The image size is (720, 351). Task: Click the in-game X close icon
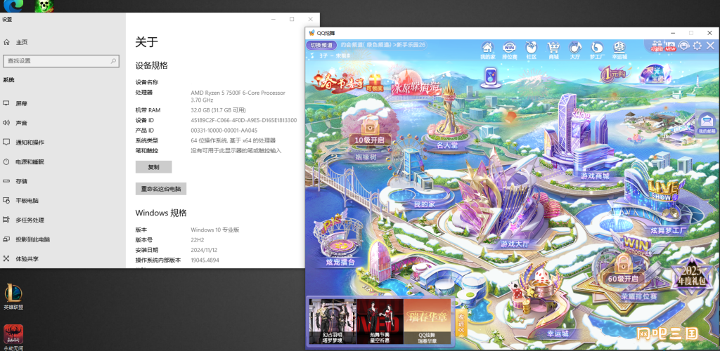[710, 46]
